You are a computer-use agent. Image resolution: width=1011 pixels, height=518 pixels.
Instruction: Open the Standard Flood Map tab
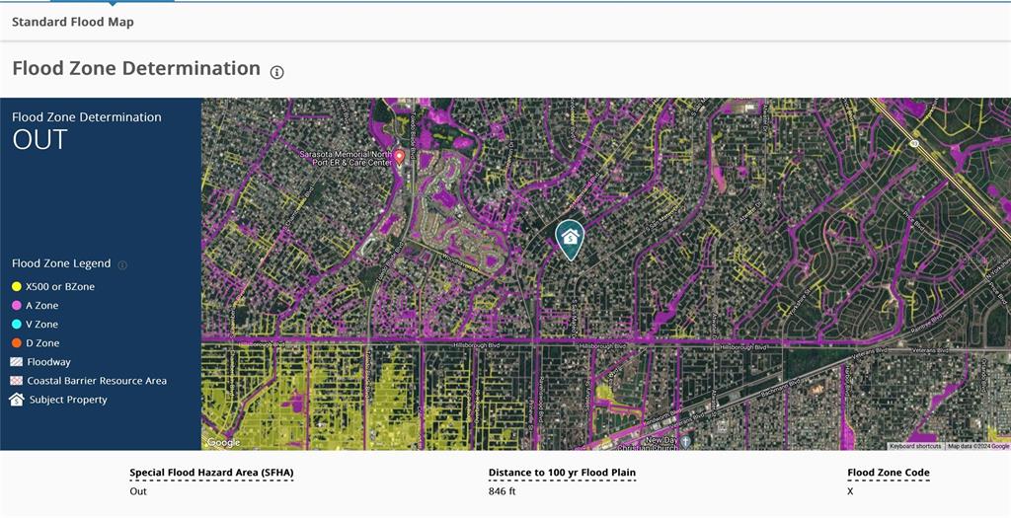[x=72, y=22]
